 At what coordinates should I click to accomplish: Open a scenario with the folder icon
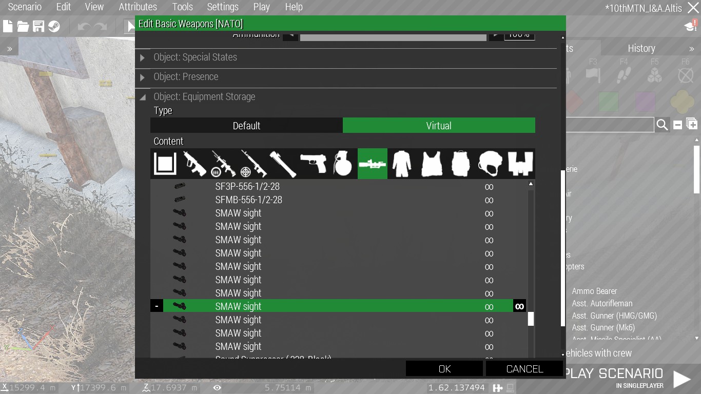pyautogui.click(x=23, y=26)
